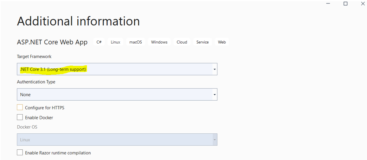This screenshot has height=160, width=367.
Task: Click the Windows tag
Action: tap(159, 42)
